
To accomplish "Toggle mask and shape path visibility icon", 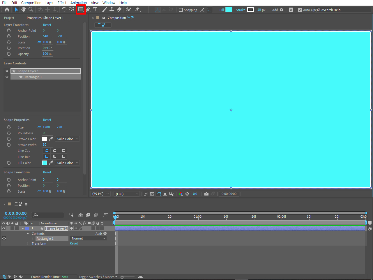I will pyautogui.click(x=159, y=194).
